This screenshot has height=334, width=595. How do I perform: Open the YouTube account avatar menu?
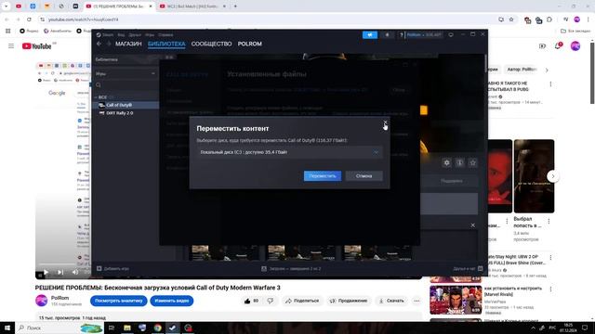coord(575,46)
